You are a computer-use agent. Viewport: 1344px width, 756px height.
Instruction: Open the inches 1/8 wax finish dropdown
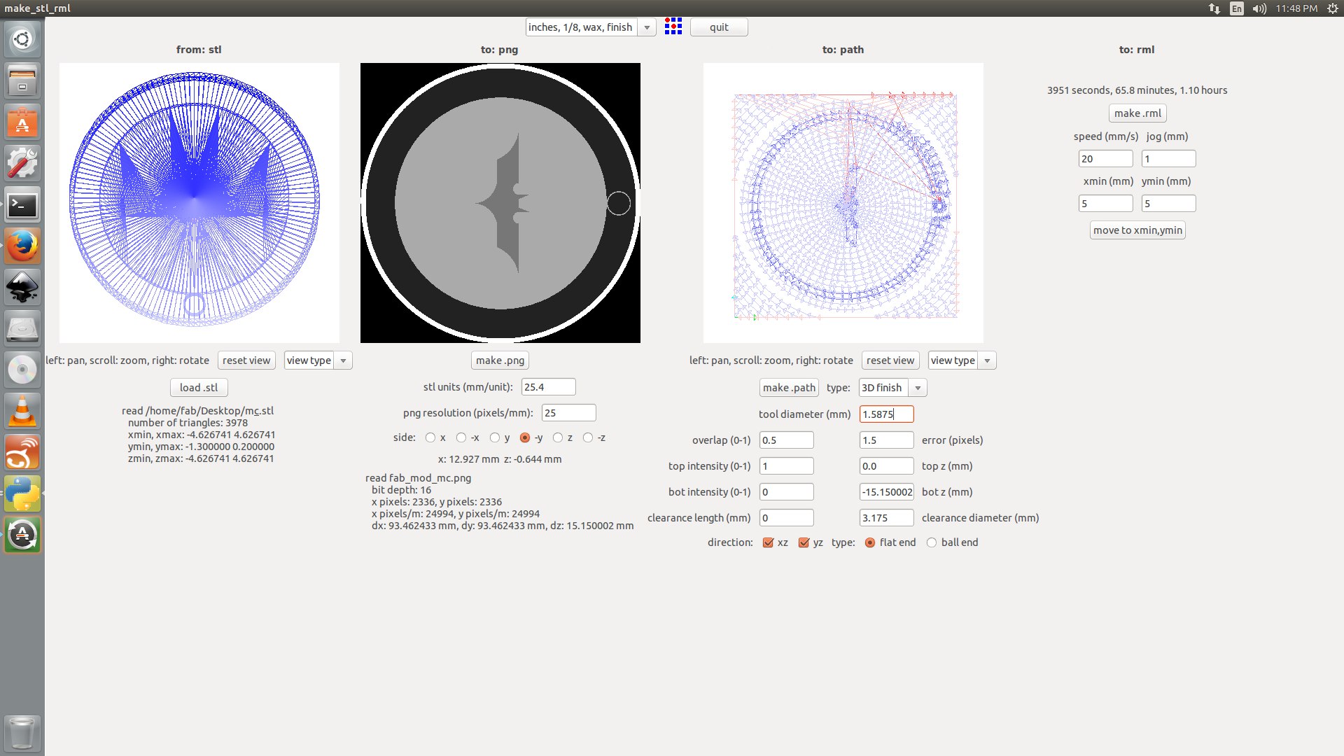click(647, 27)
